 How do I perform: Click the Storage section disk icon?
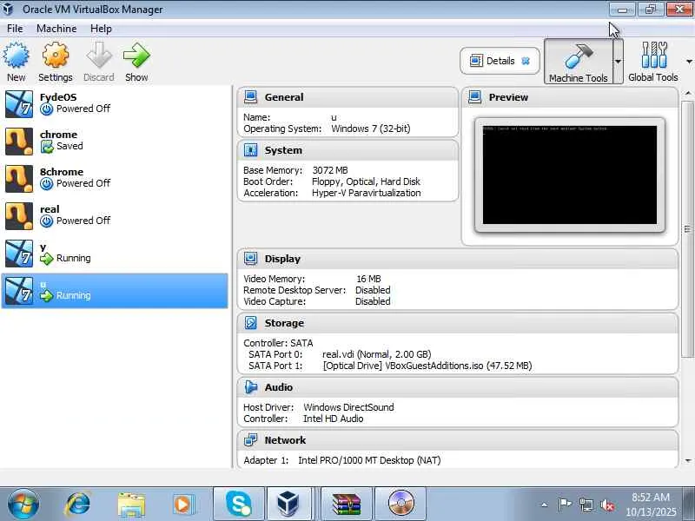[250, 323]
